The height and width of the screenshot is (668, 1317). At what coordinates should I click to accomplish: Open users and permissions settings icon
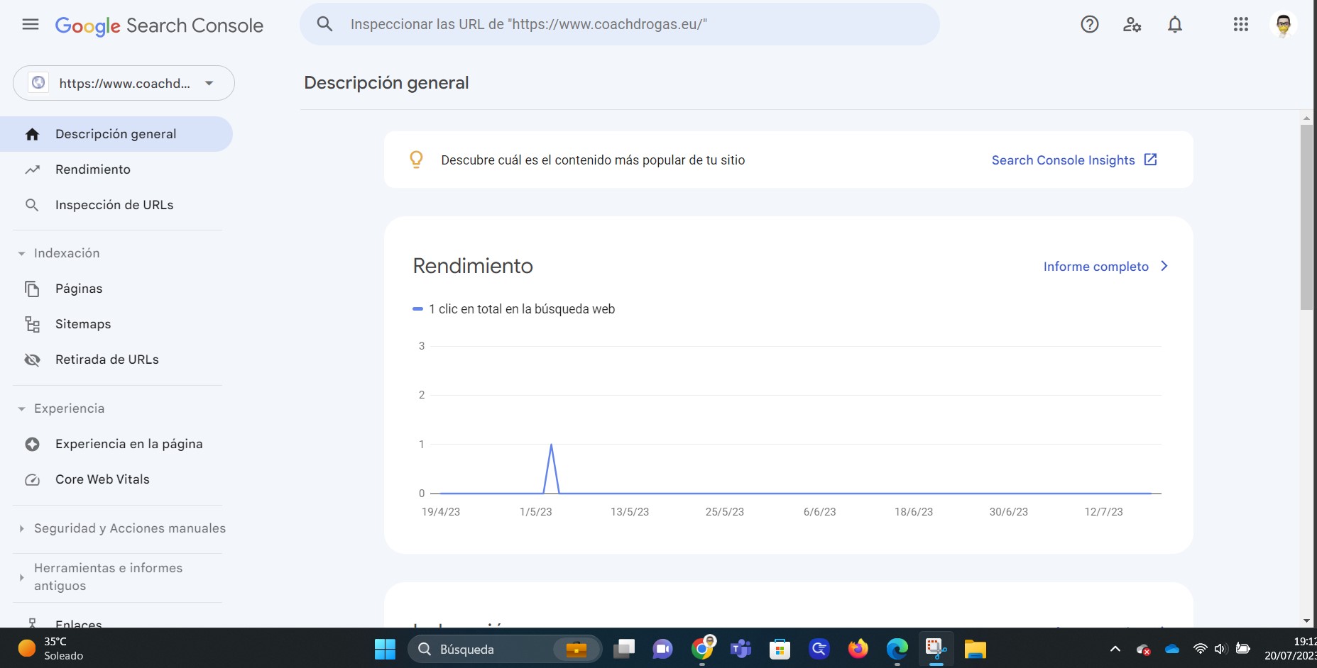coord(1132,25)
